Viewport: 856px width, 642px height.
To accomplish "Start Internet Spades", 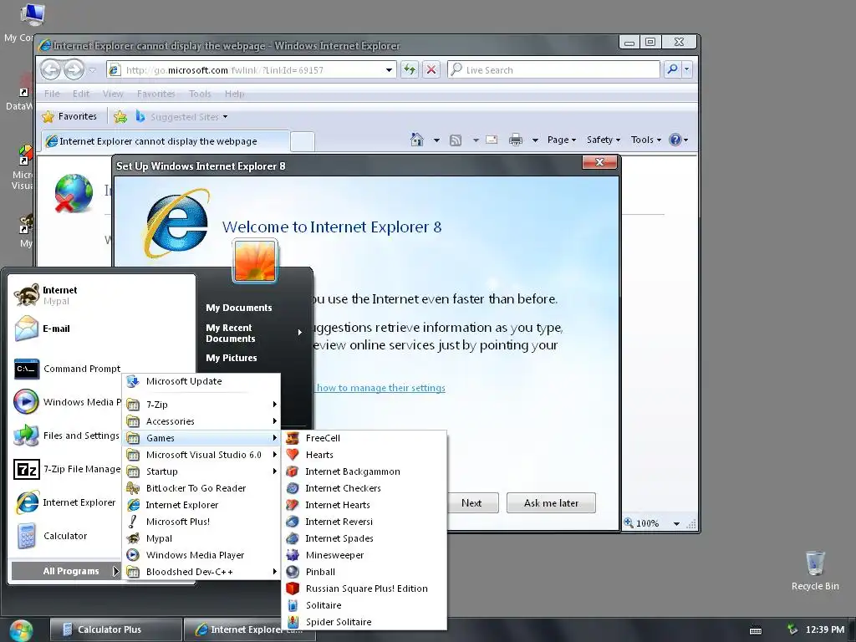I will tap(364, 538).
